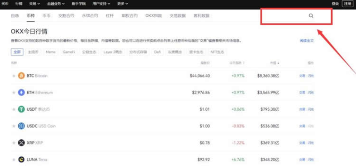Open the 套利数据 tab
The width and height of the screenshot is (357, 167).
tap(201, 16)
